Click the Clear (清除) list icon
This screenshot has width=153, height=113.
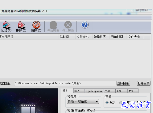pyautogui.click(x=36, y=25)
